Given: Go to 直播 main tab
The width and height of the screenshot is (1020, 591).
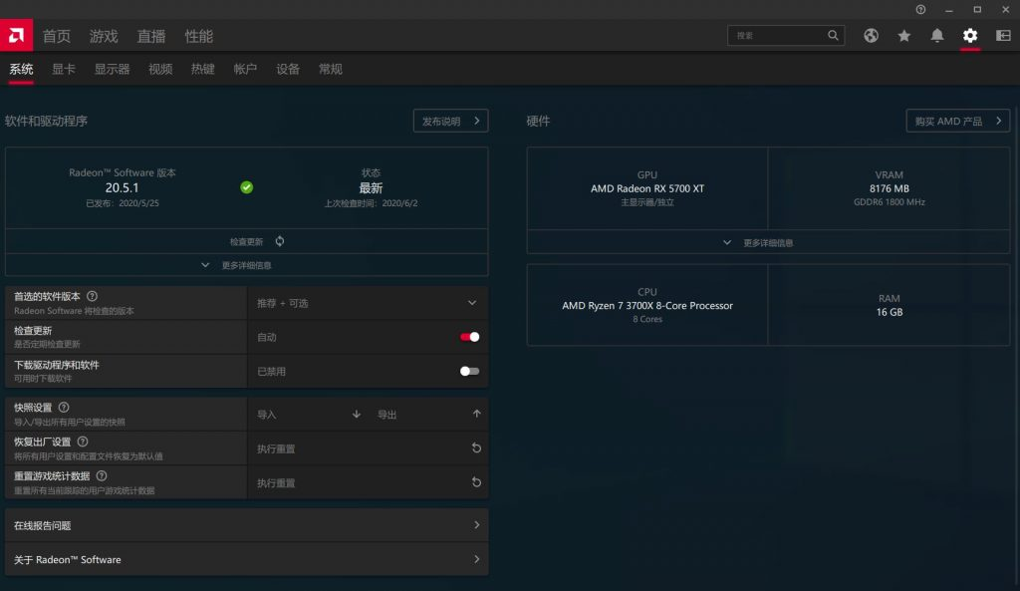Looking at the screenshot, I should click(x=151, y=37).
